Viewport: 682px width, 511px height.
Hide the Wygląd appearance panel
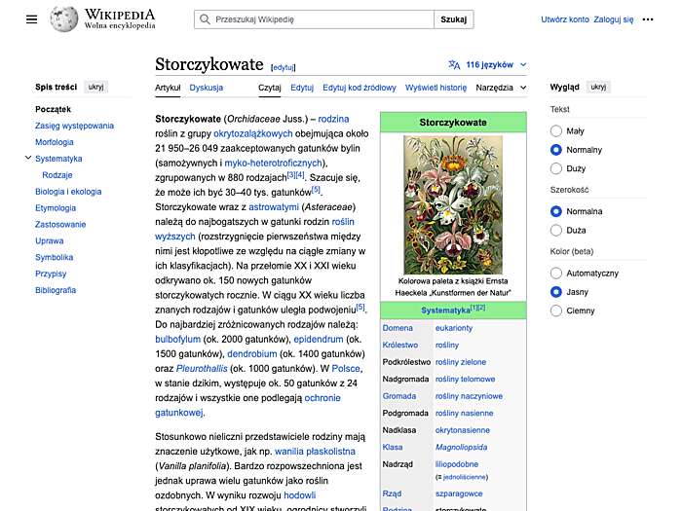coord(598,87)
